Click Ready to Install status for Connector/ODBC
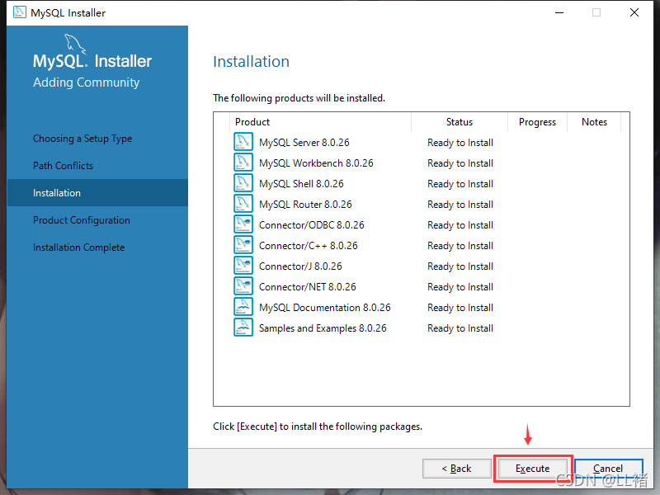This screenshot has height=495, width=660. tap(460, 225)
